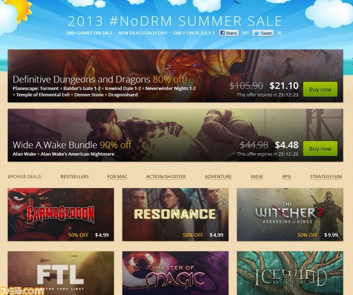Open Strategy/Sim deals category

pyautogui.click(x=326, y=177)
